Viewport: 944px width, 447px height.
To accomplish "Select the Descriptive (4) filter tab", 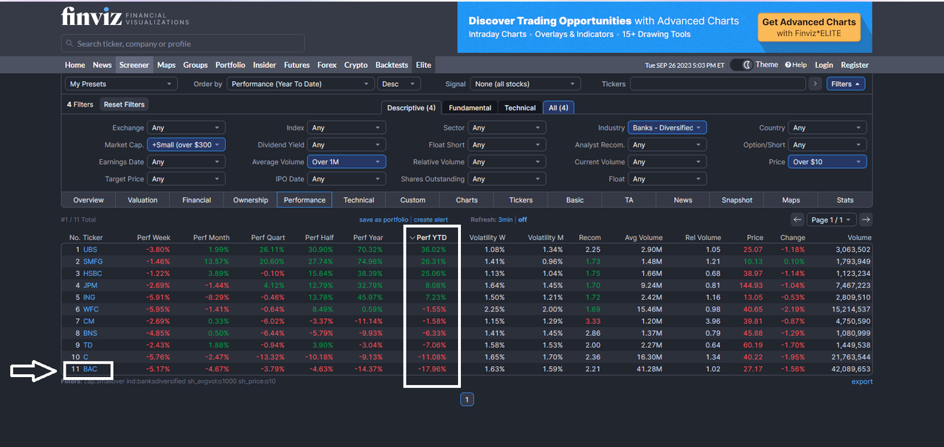I will [x=412, y=108].
